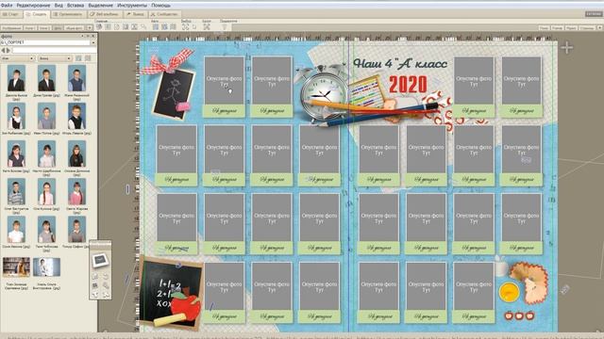Viewport: 604px width, 339px height.
Task: Switch to the Веб альбомы tab
Action: pos(104,14)
